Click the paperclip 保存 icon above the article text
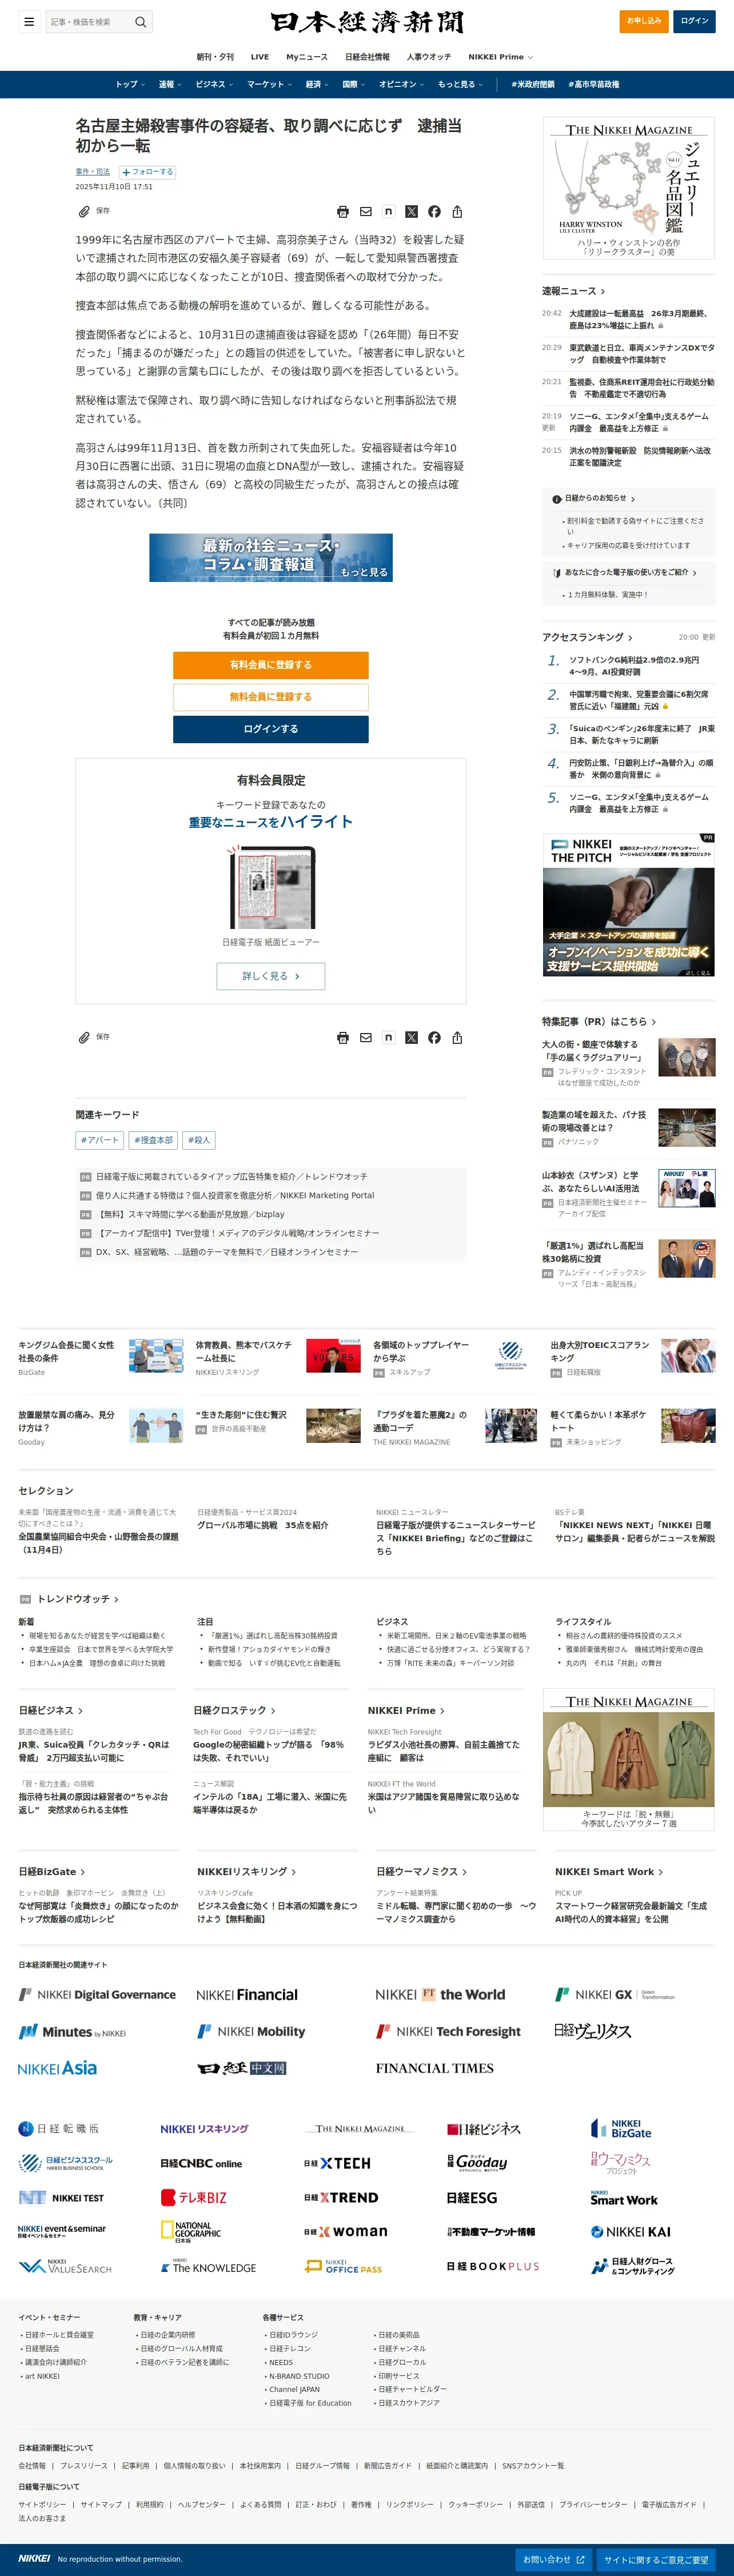The image size is (734, 2576). point(84,212)
